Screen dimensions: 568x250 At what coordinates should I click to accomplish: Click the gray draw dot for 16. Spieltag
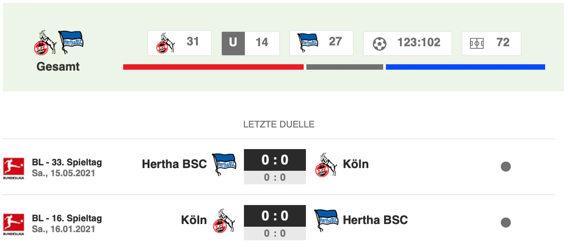pos(506,222)
